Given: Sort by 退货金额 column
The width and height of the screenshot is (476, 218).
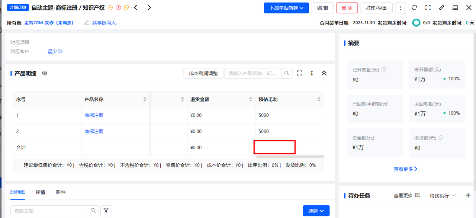Looking at the screenshot, I should 251,99.
